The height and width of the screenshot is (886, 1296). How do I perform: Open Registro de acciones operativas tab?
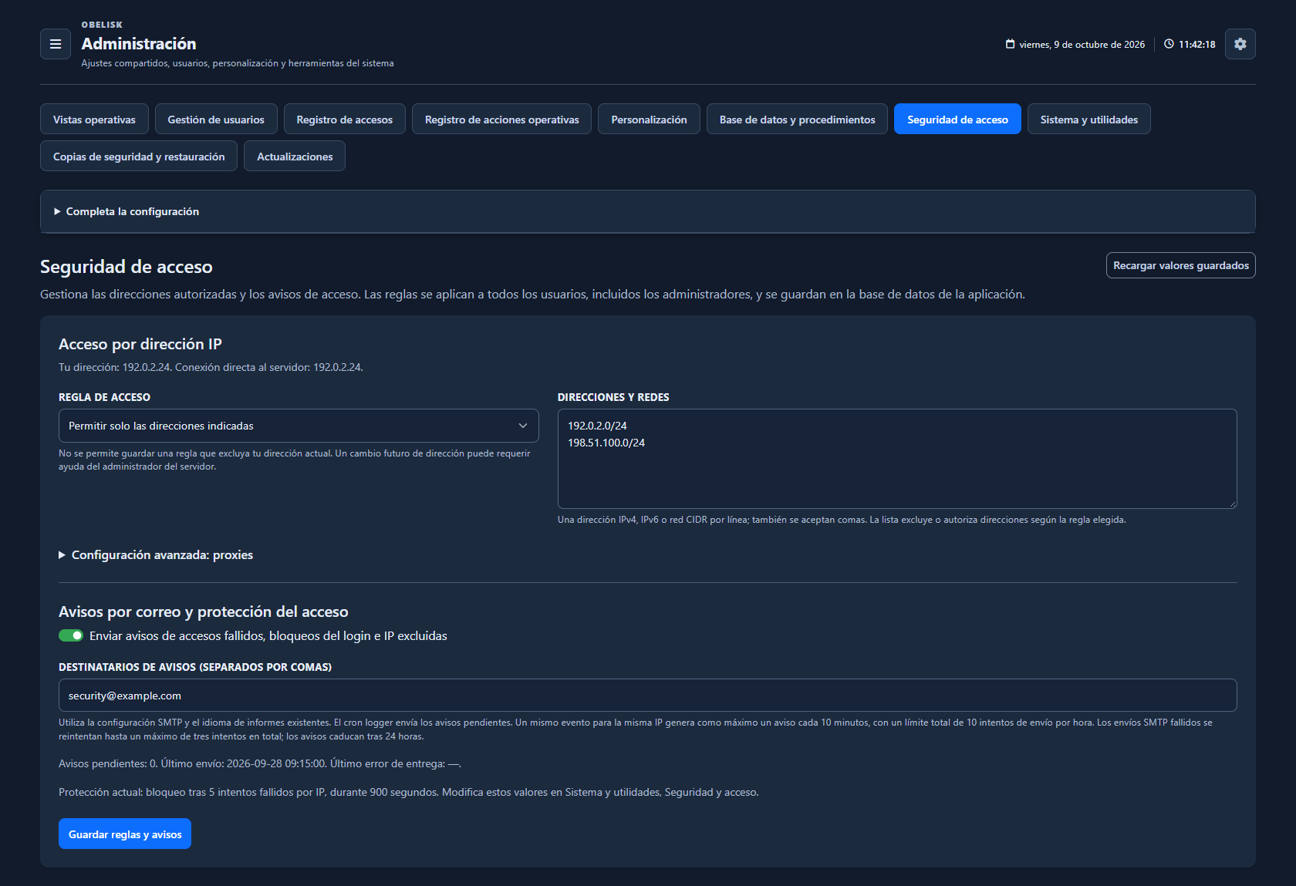(x=501, y=119)
